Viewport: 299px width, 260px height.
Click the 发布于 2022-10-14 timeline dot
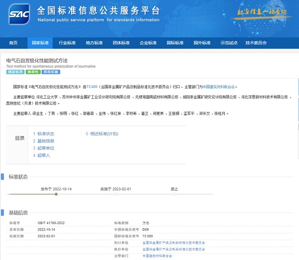click(x=56, y=194)
